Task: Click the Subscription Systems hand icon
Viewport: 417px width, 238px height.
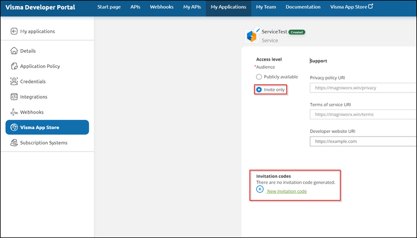Action: [x=14, y=143]
